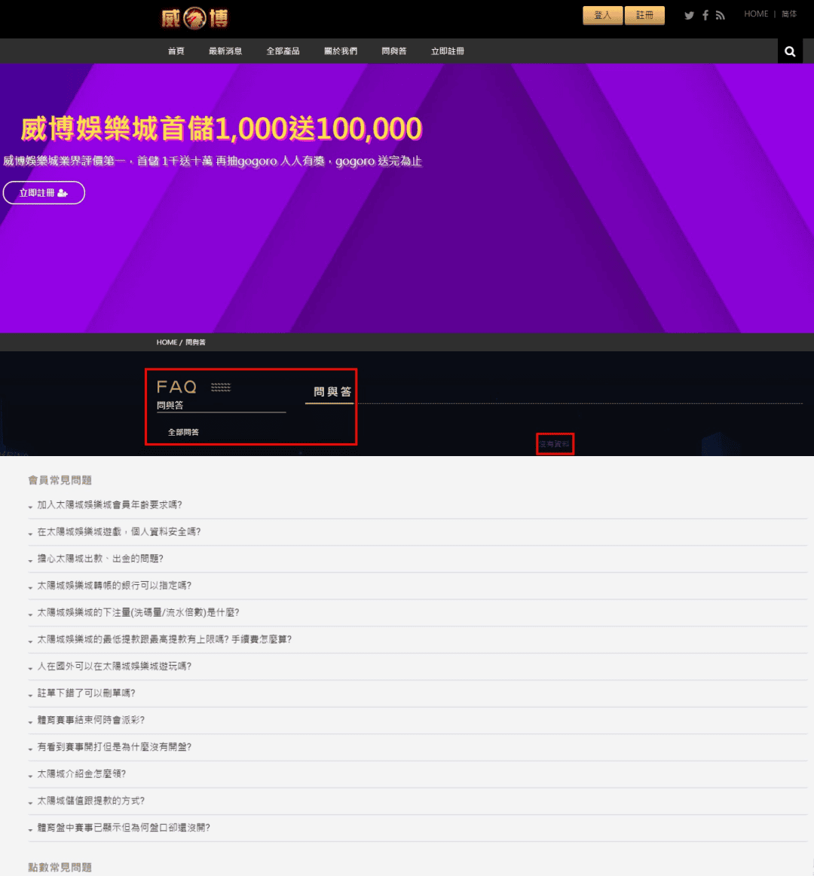
Task: Open the 全部產品 menu item
Action: (283, 51)
